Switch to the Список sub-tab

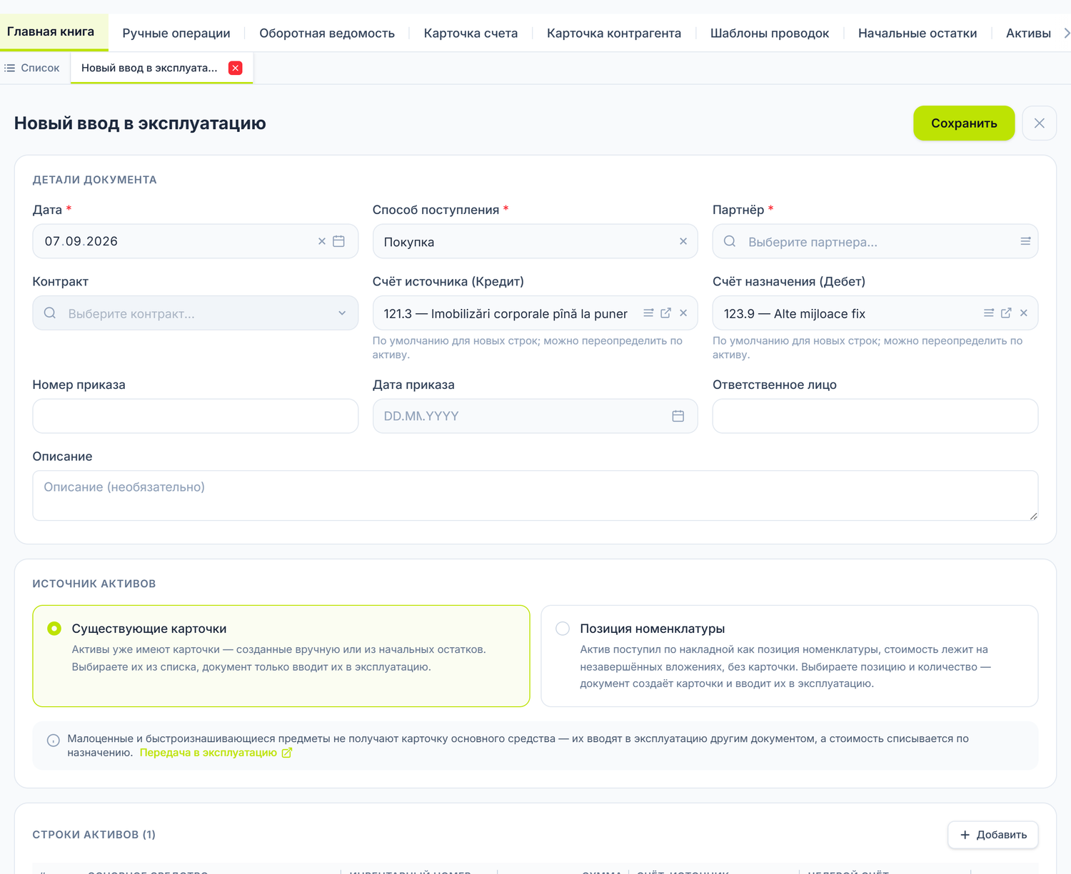tap(32, 68)
